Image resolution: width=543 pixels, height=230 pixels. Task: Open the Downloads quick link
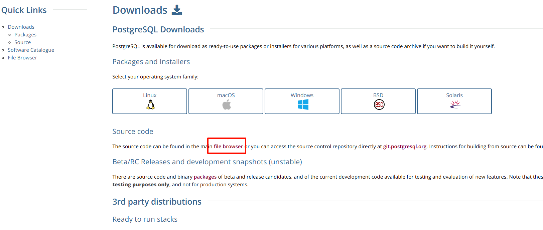tap(21, 27)
